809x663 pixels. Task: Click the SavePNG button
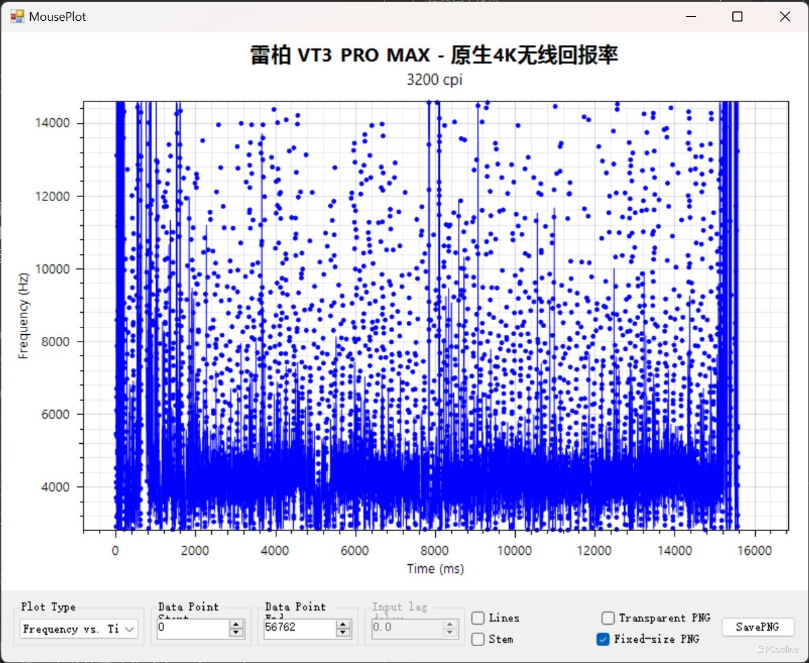[758, 627]
